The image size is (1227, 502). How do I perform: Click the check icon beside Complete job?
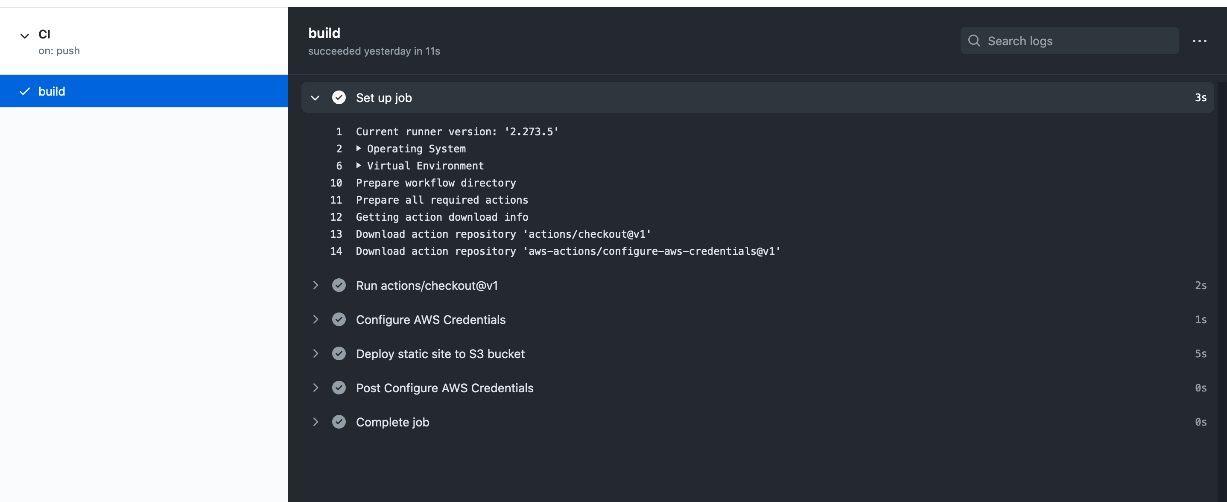339,422
